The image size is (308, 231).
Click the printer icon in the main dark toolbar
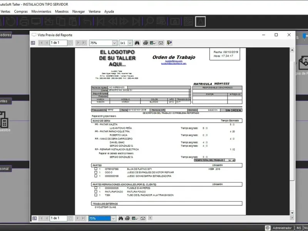[24, 22]
